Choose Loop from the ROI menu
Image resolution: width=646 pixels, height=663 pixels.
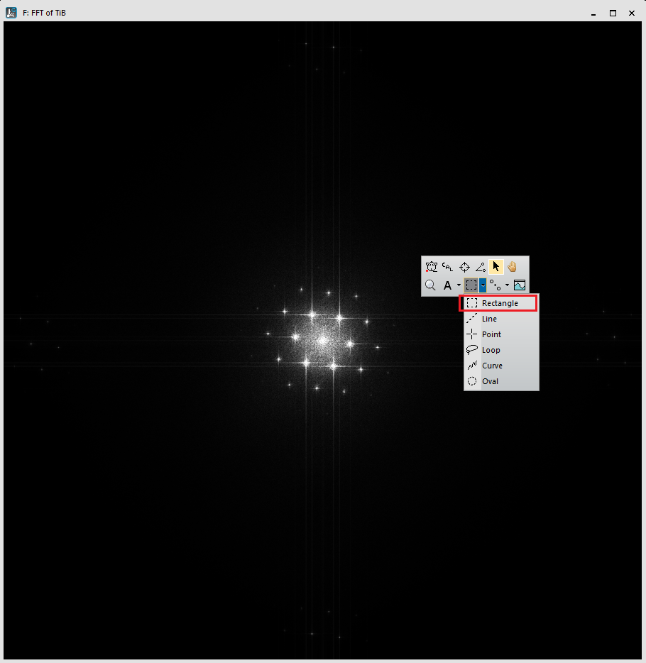(501, 350)
